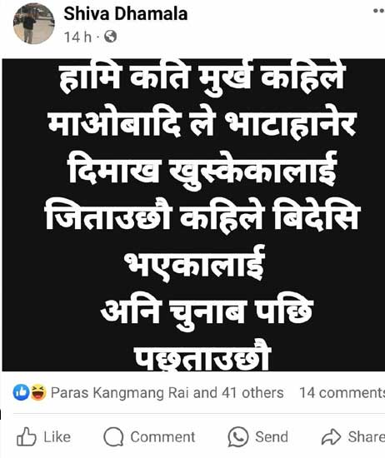Click the Comment speech bubble icon

click(113, 437)
